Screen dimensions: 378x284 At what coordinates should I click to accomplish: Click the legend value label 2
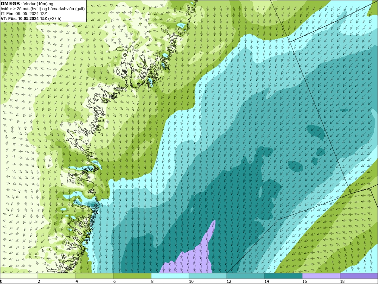(39, 281)
